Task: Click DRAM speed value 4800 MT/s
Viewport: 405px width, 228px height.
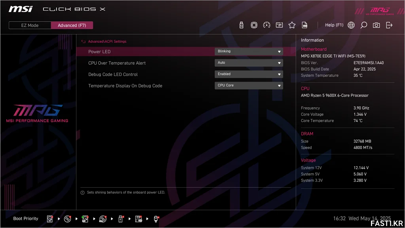Action: tap(363, 148)
